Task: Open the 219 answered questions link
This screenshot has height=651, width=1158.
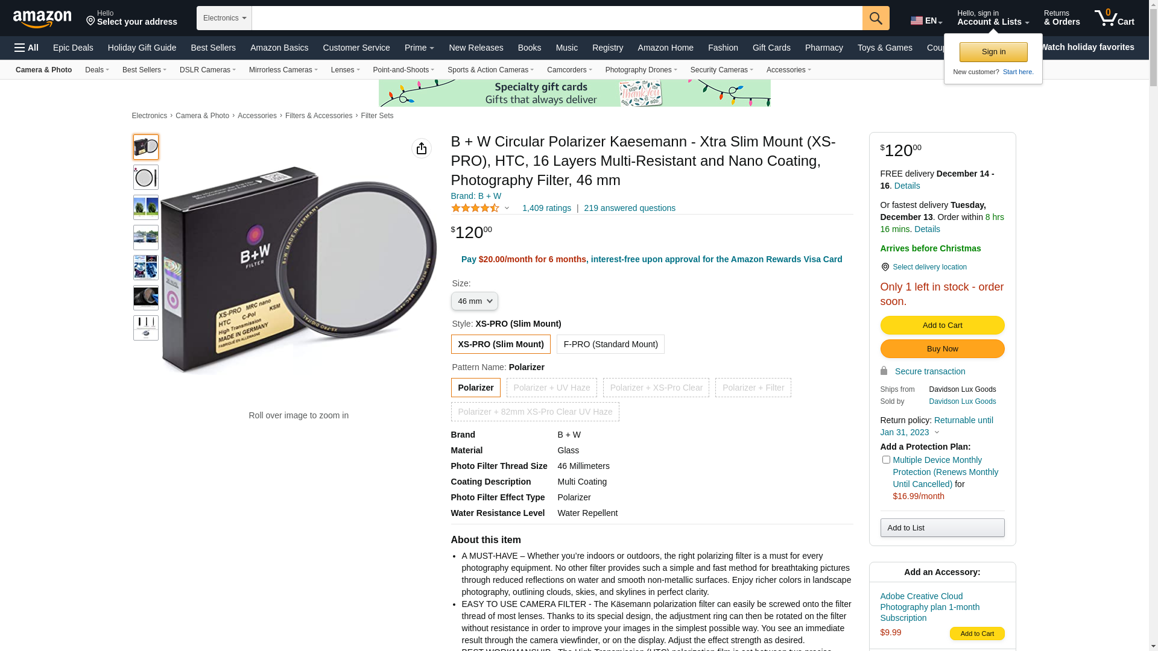Action: click(630, 208)
